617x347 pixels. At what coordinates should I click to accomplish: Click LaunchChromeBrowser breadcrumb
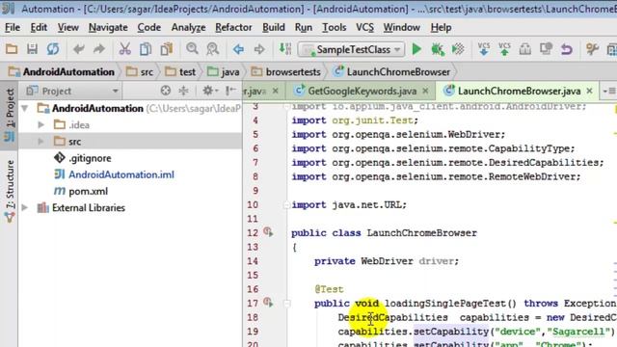click(392, 72)
